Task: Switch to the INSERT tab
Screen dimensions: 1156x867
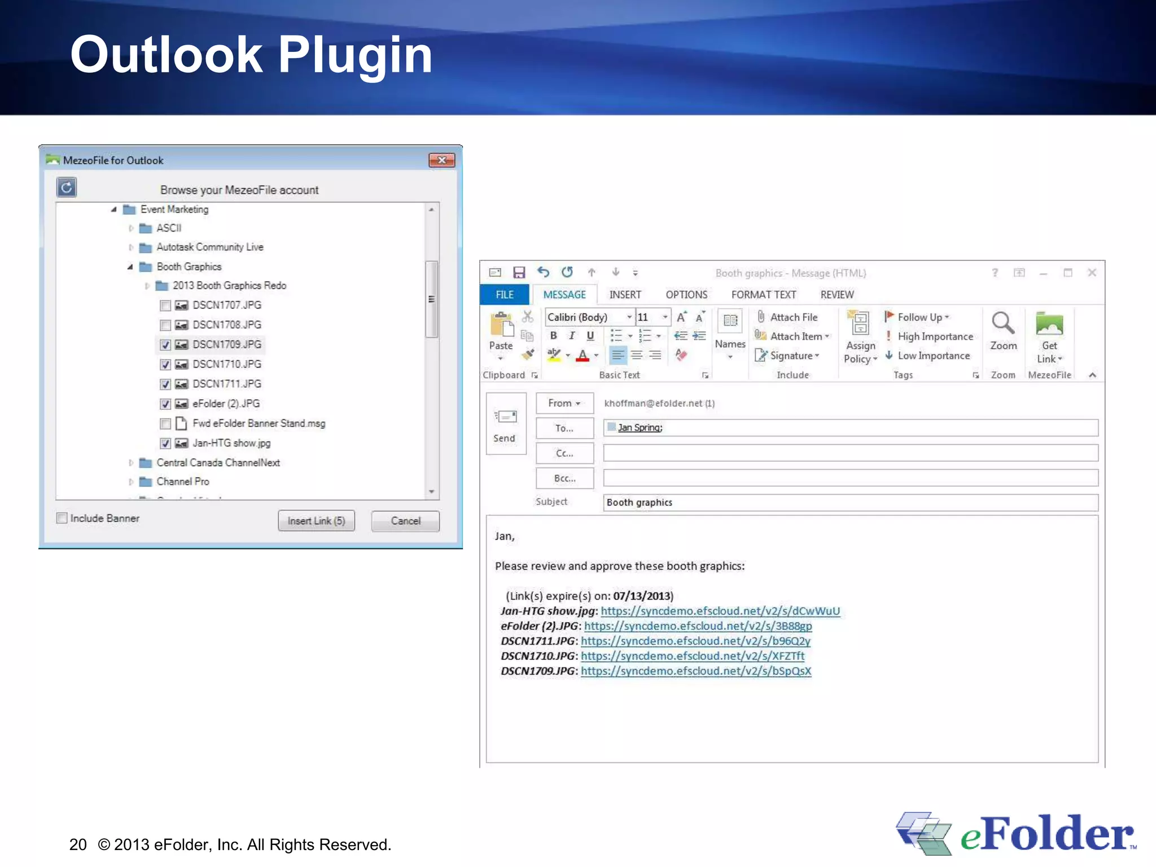Action: (625, 295)
